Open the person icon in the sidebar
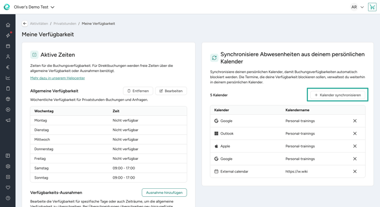The image size is (380, 207). click(x=8, y=57)
